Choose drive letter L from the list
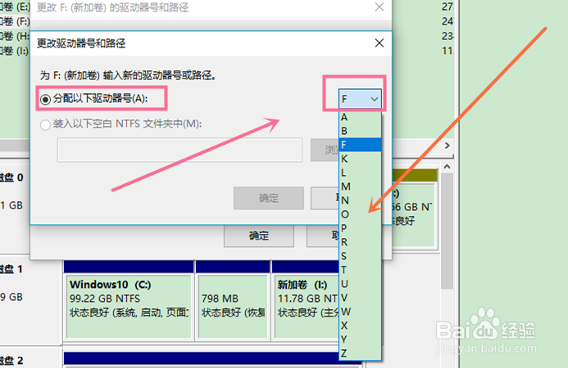This screenshot has height=368, width=568. click(x=360, y=173)
